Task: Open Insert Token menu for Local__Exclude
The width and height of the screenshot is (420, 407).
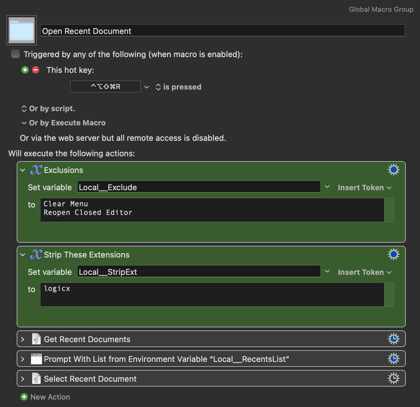Action: 364,188
